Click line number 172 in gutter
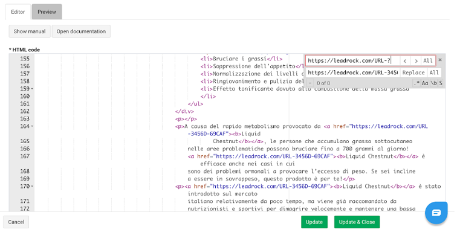 click(25, 208)
